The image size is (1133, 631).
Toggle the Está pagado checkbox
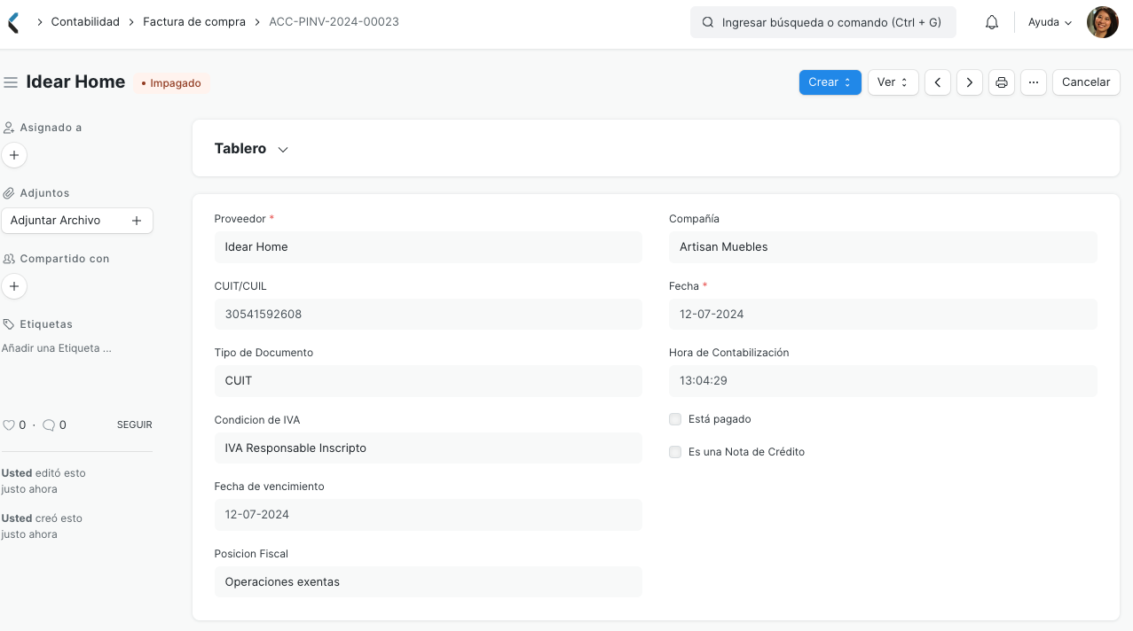click(x=675, y=419)
